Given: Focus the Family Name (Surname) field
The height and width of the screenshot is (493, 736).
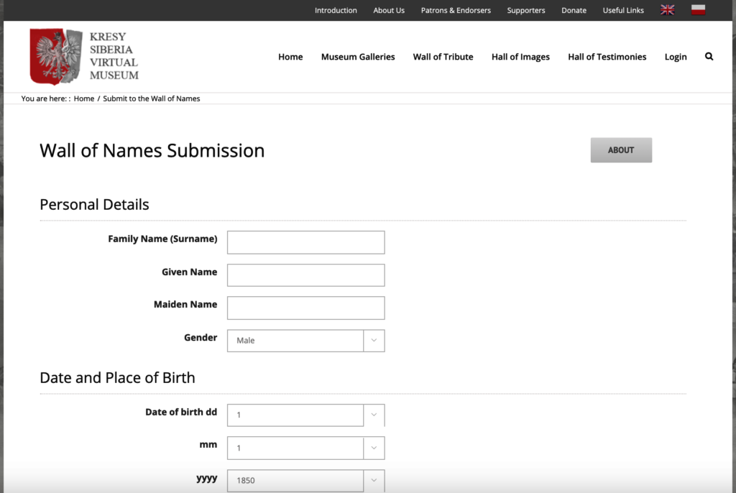Looking at the screenshot, I should tap(305, 242).
